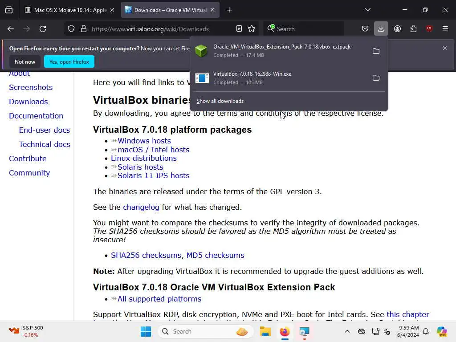Open MD5 checksums link
The width and height of the screenshot is (456, 342).
[215, 255]
